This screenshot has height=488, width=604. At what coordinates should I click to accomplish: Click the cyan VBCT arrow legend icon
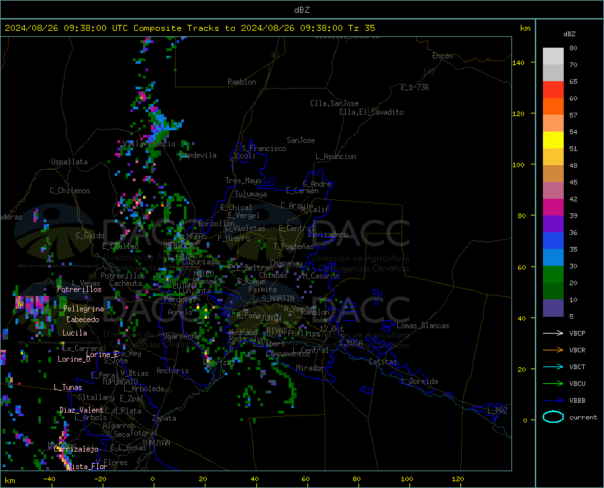point(553,367)
